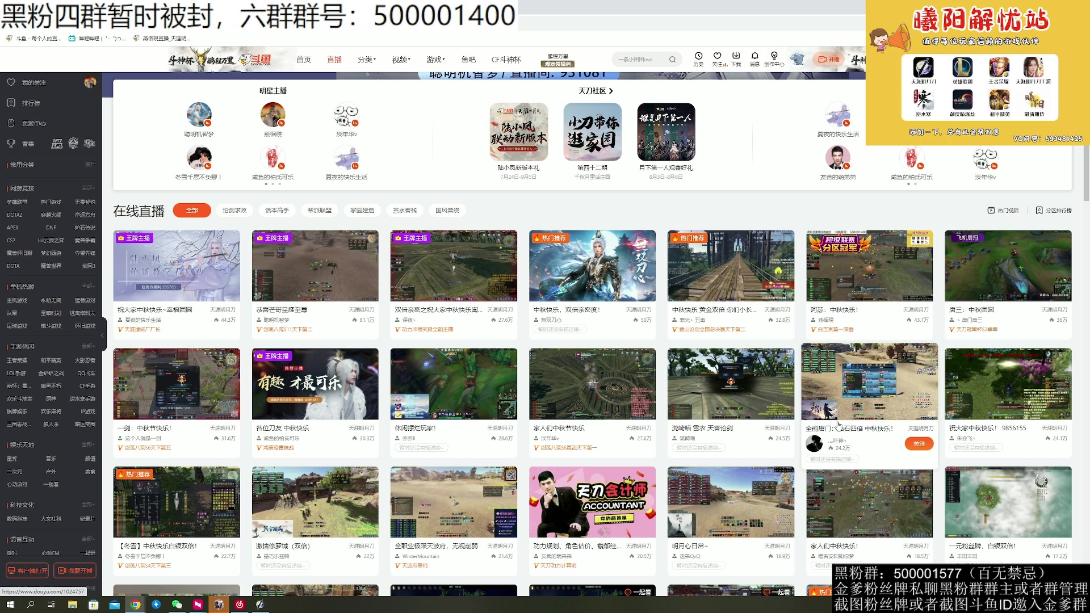Open 创作中心 using the bulb icon

point(774,60)
